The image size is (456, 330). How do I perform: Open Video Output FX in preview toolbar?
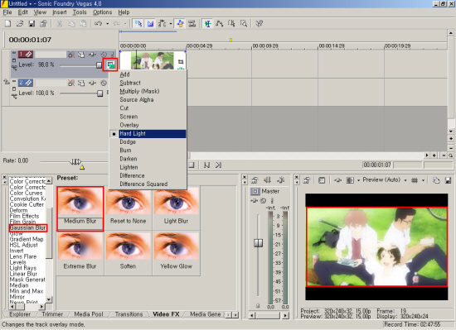tap(338, 180)
